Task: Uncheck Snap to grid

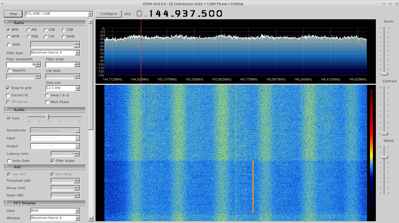Action: [x=7, y=88]
